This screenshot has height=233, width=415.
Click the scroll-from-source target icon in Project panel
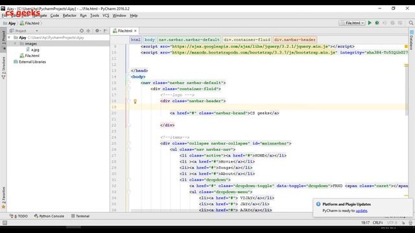[x=82, y=30]
